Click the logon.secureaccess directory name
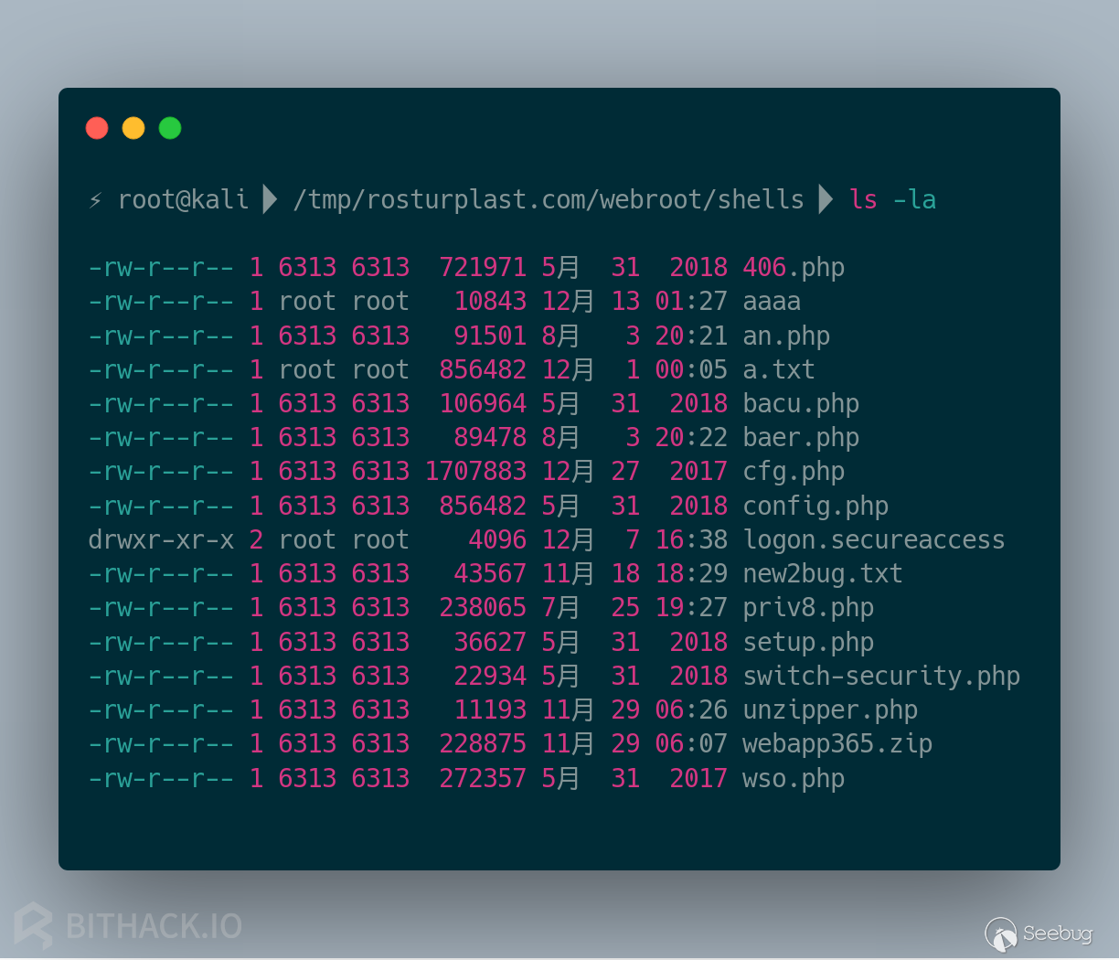Screen dimensions: 1119x960 coord(874,539)
